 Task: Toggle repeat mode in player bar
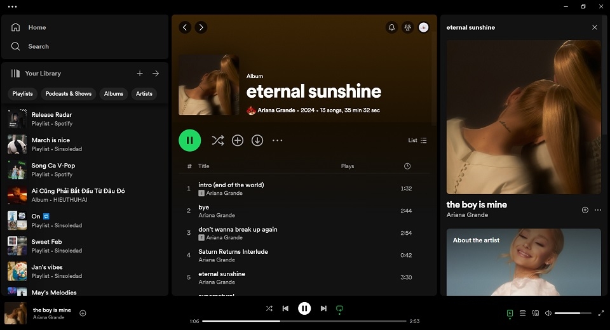coord(339,309)
